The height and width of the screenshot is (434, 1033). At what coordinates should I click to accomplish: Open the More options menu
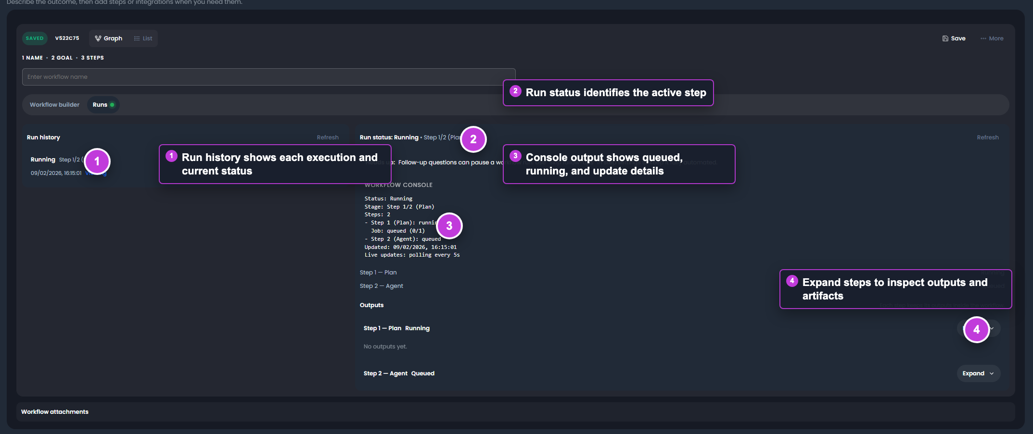[x=992, y=38]
